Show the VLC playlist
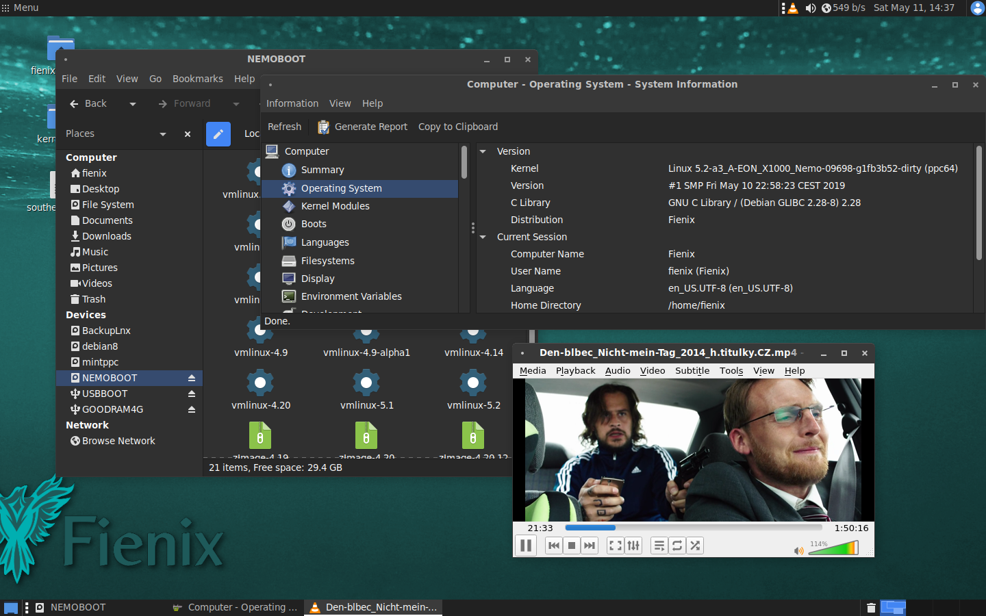The image size is (986, 616). [x=659, y=546]
